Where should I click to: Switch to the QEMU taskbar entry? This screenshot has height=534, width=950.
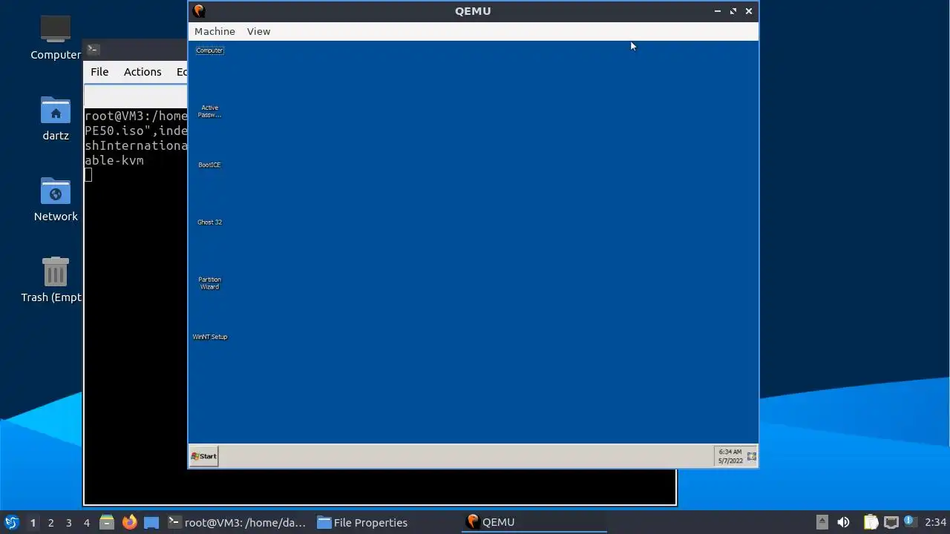point(534,522)
